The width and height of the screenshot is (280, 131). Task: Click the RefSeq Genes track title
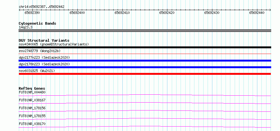32,88
